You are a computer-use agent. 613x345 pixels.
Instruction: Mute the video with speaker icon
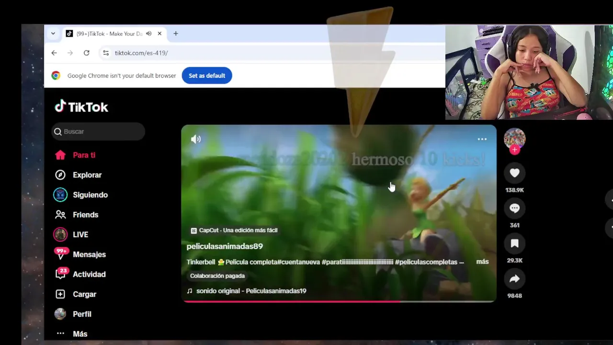[x=196, y=139]
